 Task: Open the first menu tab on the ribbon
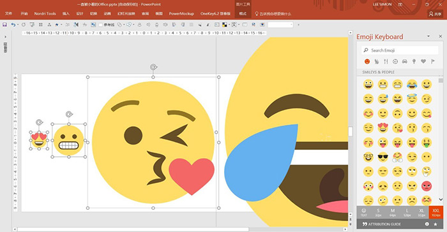click(x=8, y=13)
